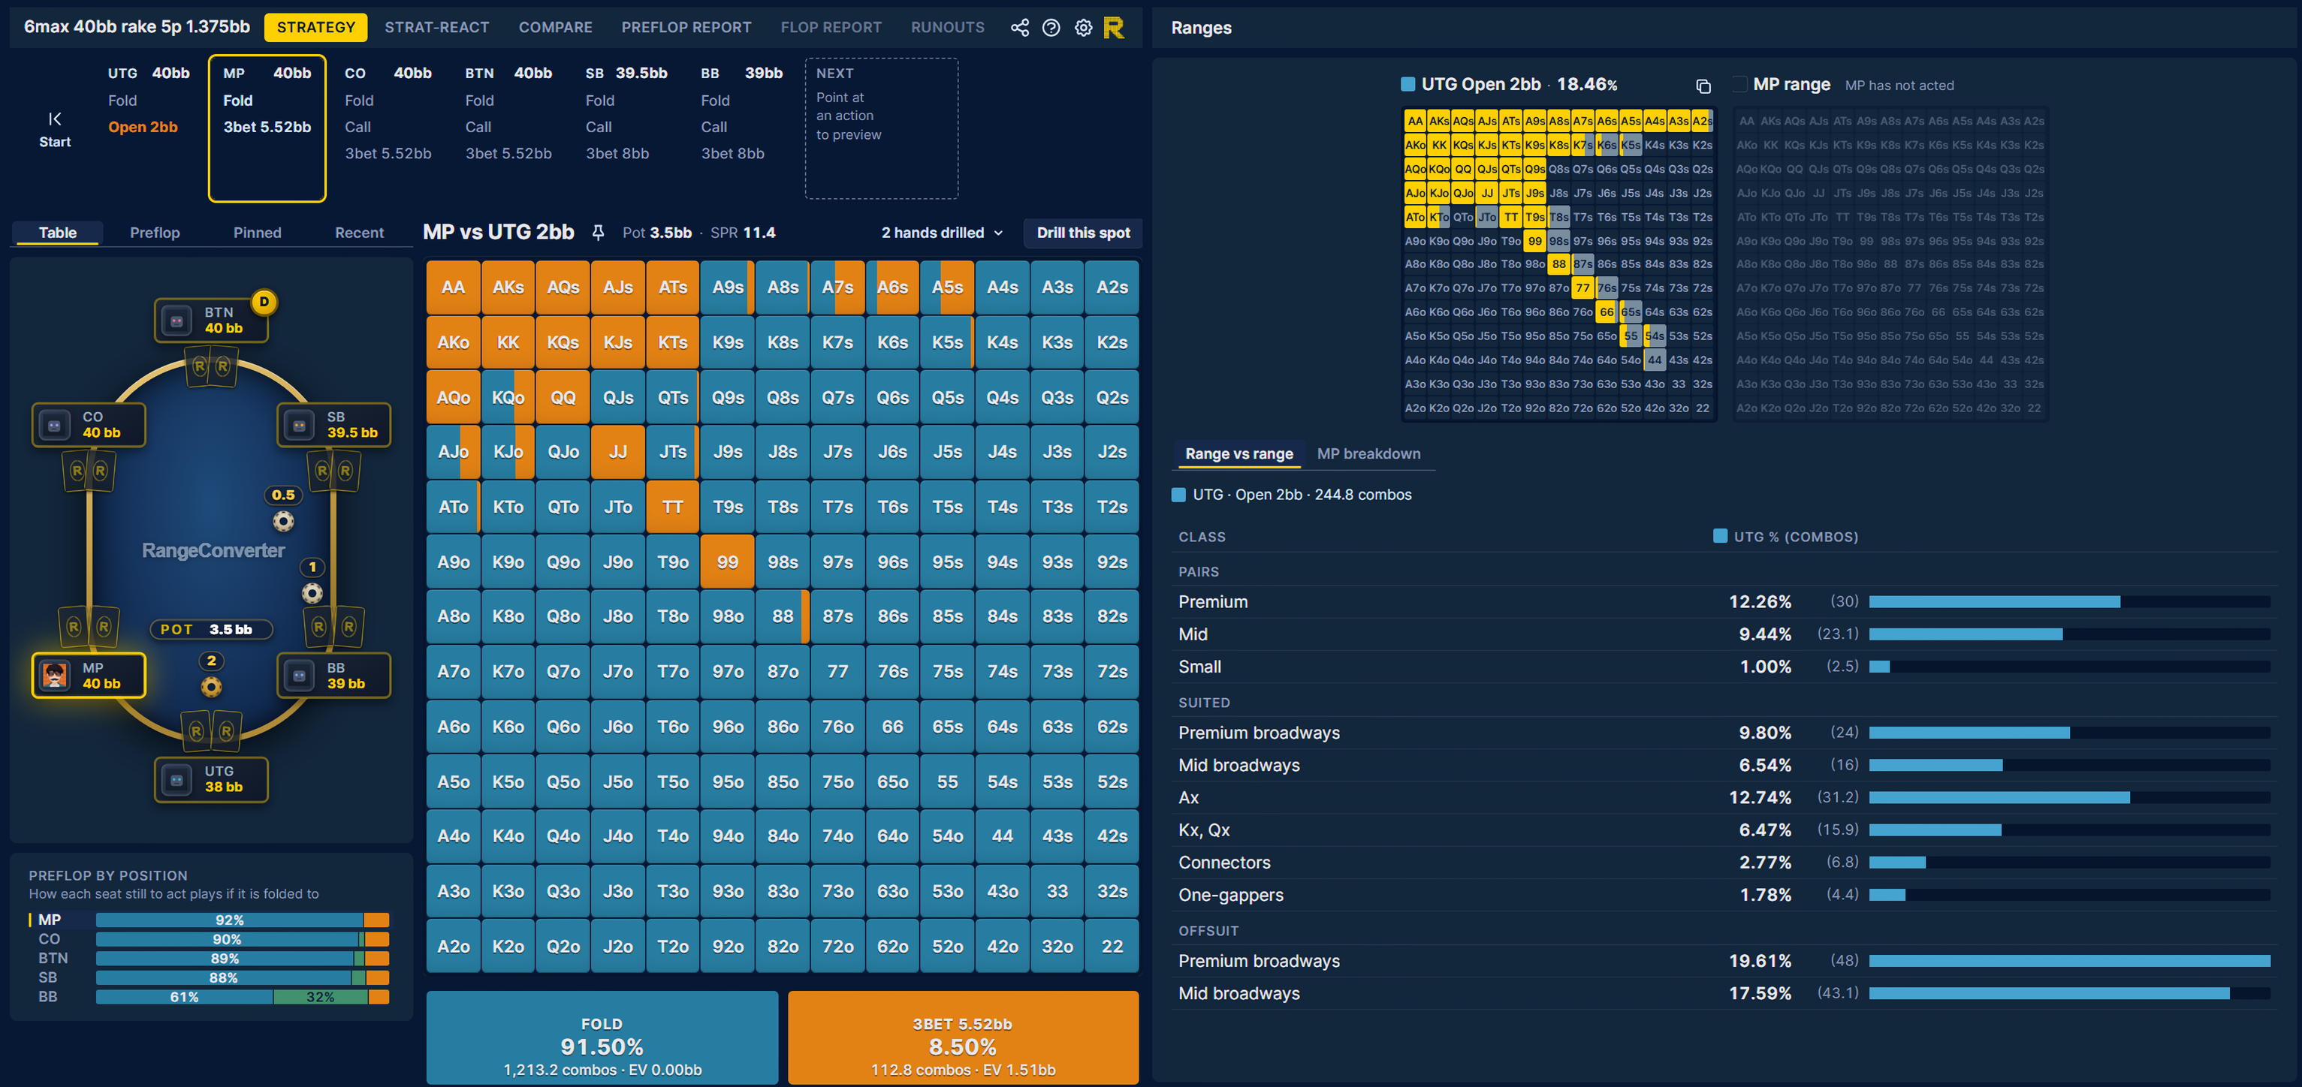Click the BB seat avatar icon
This screenshot has height=1087, width=2302.
tap(300, 675)
